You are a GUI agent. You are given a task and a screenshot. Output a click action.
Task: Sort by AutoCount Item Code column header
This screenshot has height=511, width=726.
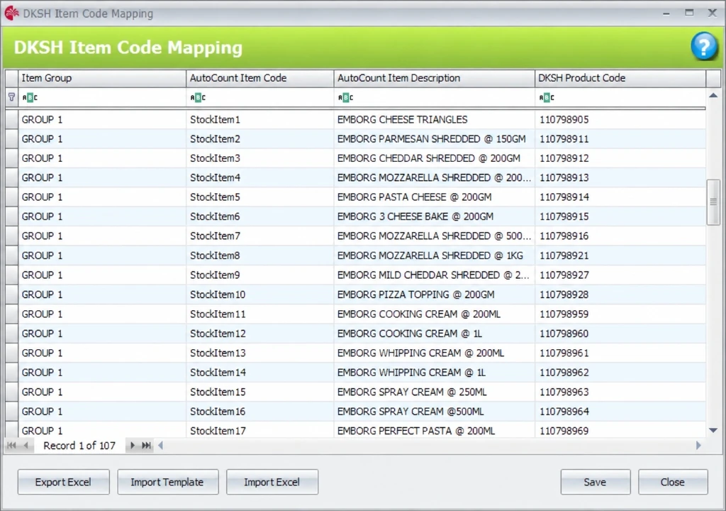pos(259,78)
